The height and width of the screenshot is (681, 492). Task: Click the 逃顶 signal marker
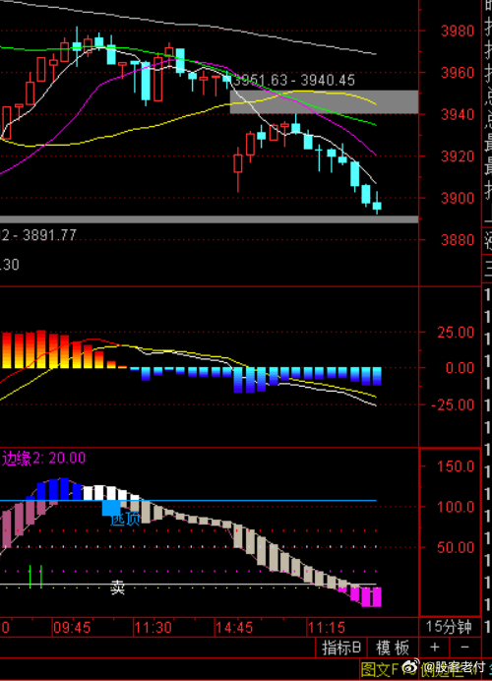point(125,520)
